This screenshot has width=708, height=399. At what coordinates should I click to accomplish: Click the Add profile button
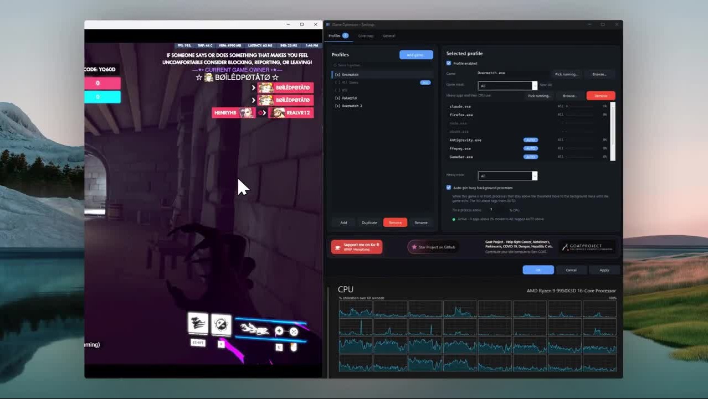coord(343,222)
